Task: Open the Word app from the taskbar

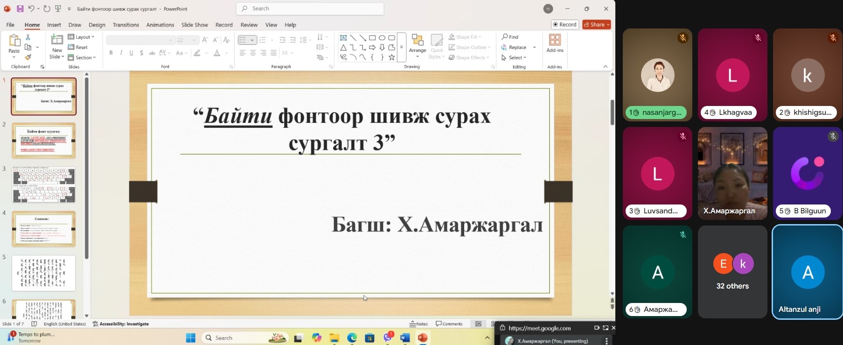Action: tap(404, 338)
